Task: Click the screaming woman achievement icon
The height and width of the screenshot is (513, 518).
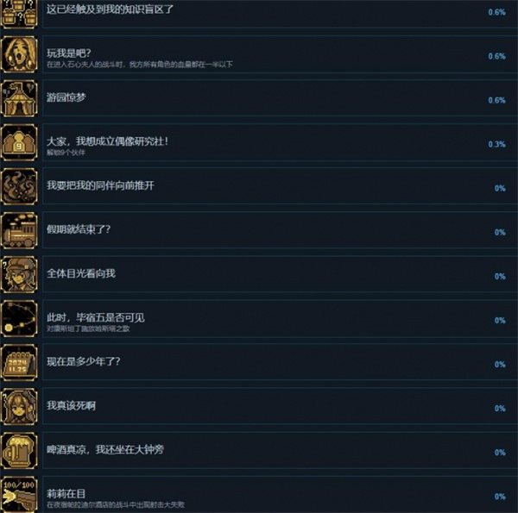Action: [19, 54]
